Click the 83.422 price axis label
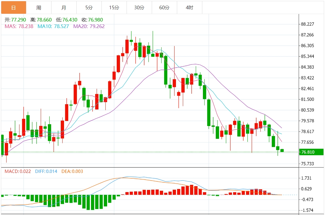Viewport: 328px width, 215px height. point(308,78)
